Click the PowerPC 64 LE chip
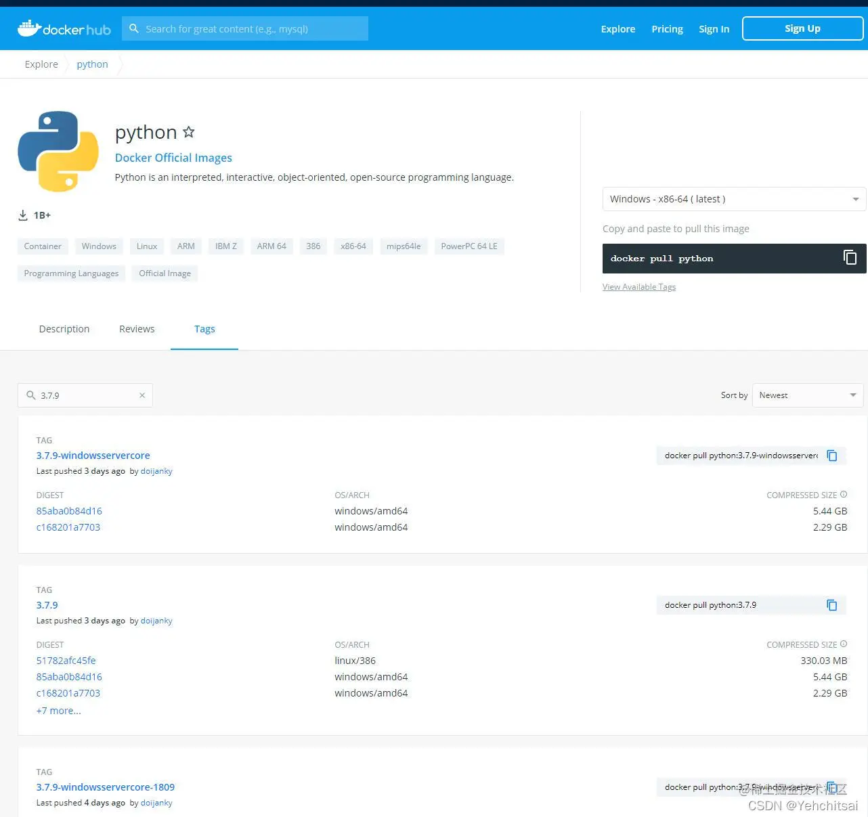Screen dimensions: 868x817 click(469, 246)
